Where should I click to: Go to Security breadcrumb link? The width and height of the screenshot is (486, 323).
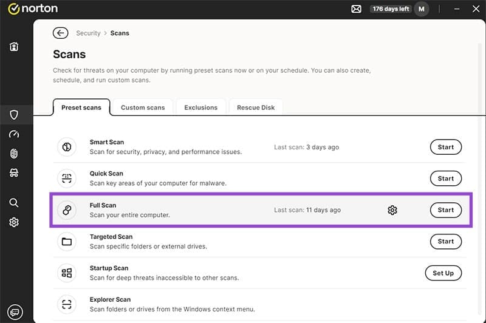[x=88, y=33]
